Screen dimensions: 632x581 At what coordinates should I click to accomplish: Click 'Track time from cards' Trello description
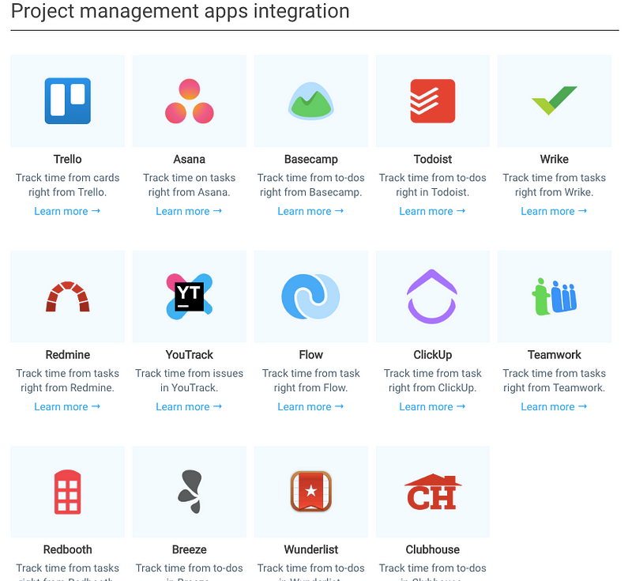(x=68, y=178)
